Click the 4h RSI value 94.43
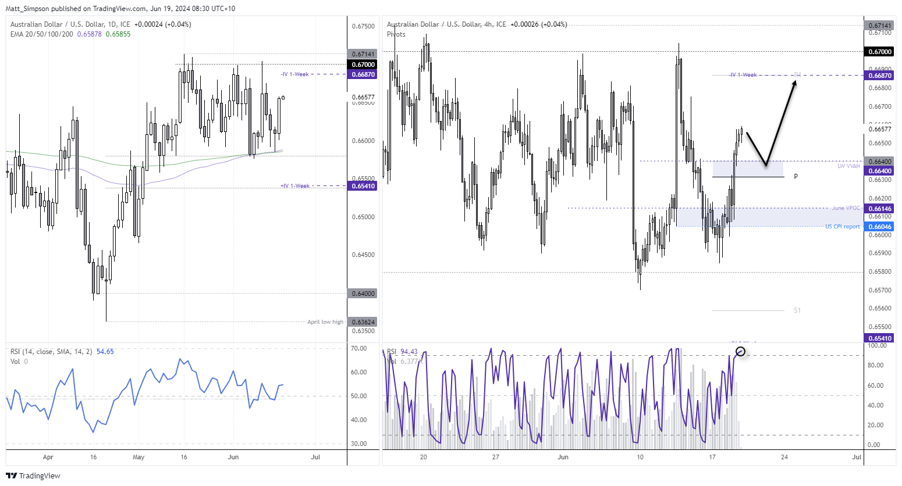The width and height of the screenshot is (902, 486). tap(409, 352)
